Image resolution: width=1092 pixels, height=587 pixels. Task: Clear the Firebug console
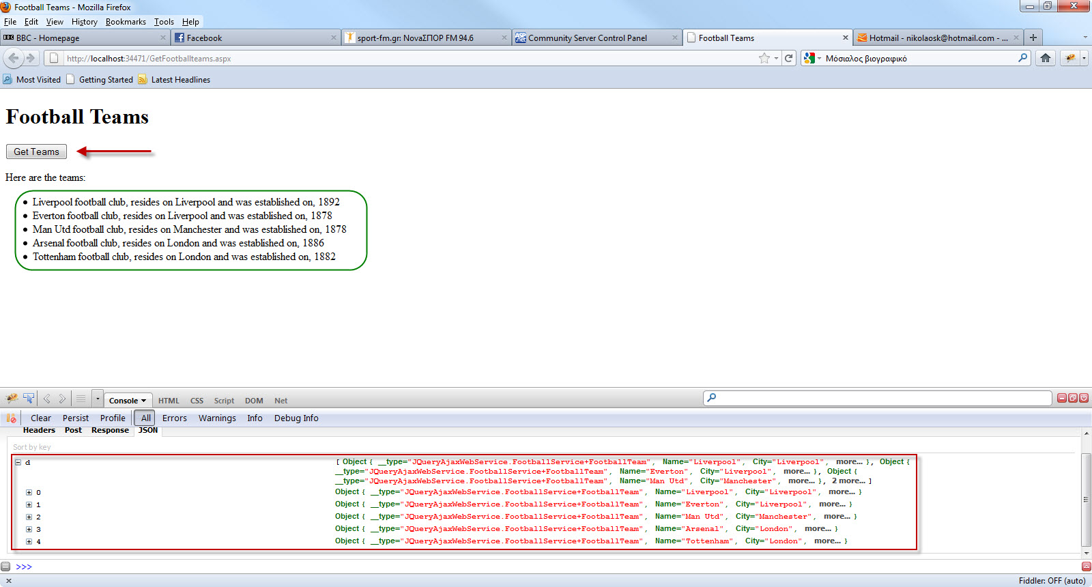coord(41,418)
